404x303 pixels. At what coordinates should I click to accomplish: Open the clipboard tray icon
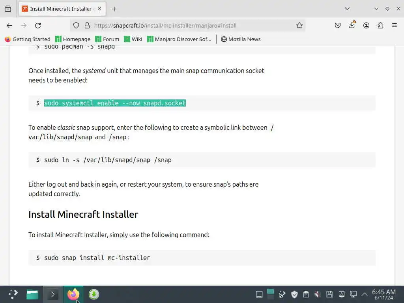tap(306, 294)
